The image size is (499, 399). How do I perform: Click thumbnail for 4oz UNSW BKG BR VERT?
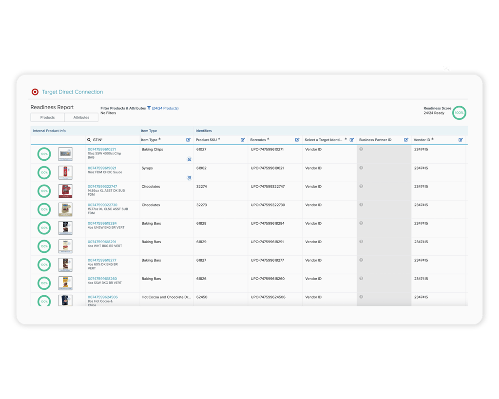[x=66, y=228]
